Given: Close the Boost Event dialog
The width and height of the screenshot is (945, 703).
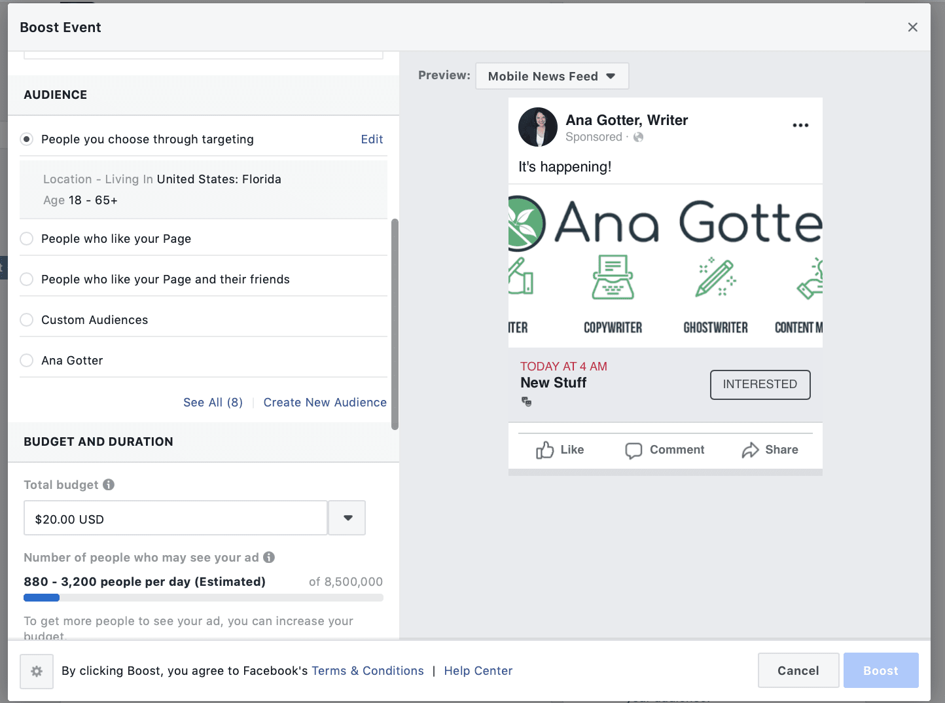Looking at the screenshot, I should [x=912, y=27].
